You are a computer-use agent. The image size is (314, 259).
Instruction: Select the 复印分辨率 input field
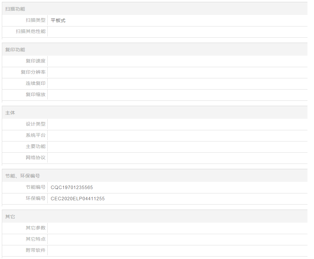[x=177, y=72]
